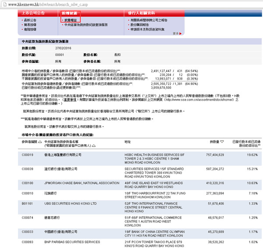Click the page icon beside the URL
The image size is (263, 248).
coord(5,4)
